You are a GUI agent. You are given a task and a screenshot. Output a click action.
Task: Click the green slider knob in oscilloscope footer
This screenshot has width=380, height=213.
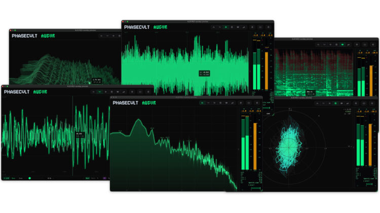click(x=29, y=178)
